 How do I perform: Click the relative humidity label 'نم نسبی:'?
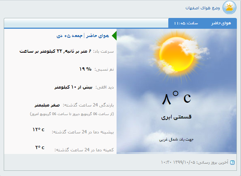click(104, 70)
